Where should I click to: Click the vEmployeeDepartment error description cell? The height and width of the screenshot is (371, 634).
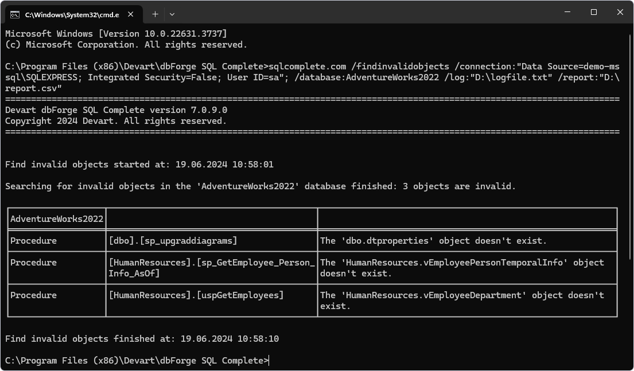[468, 300]
